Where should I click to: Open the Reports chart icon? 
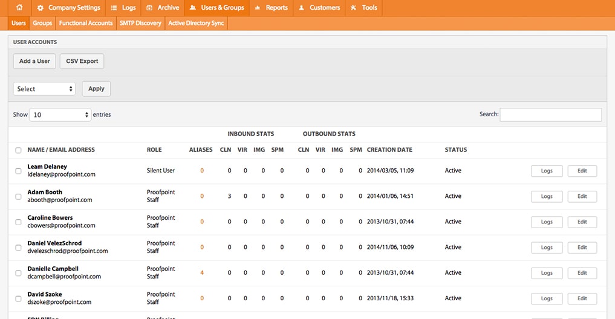[257, 8]
